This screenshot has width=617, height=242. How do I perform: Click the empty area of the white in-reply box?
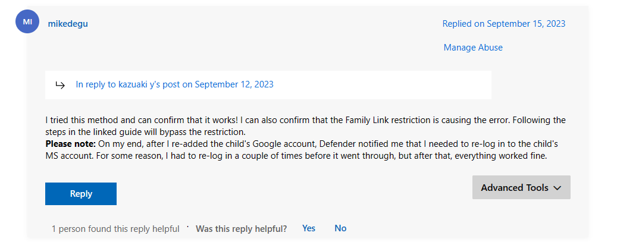pyautogui.click(x=381, y=85)
